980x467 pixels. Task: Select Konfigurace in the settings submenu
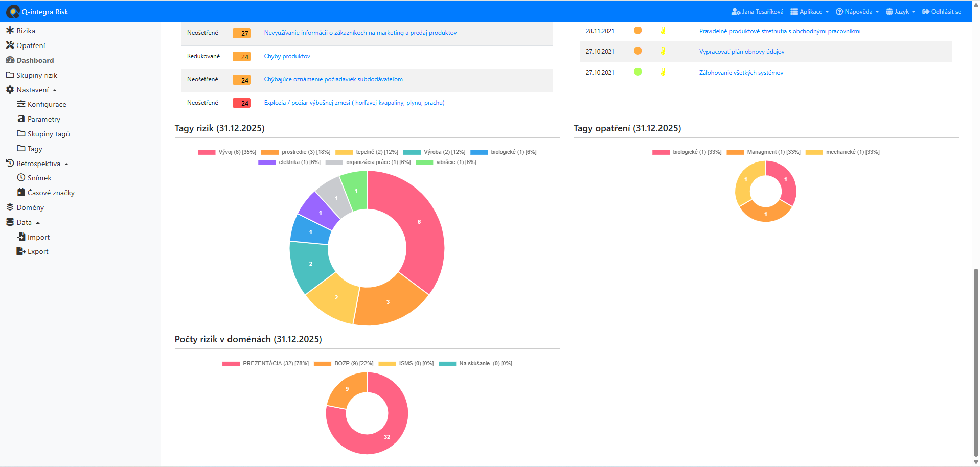coord(47,104)
